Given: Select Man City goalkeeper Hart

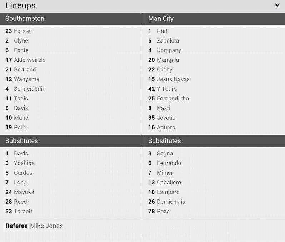Looking at the screenshot, I should 158,31.
